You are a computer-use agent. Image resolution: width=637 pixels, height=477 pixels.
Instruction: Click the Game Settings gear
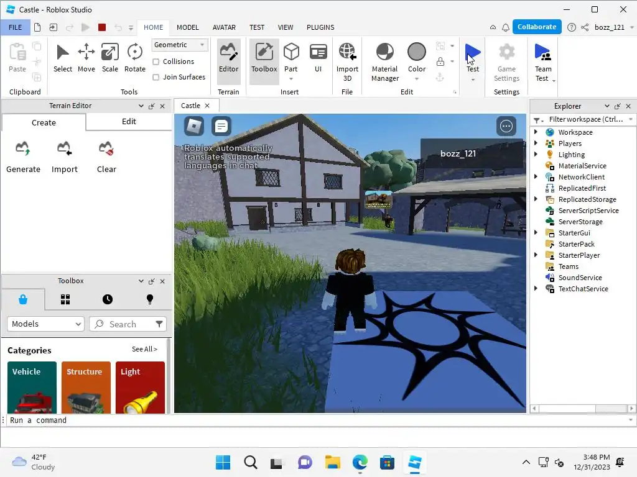click(x=506, y=61)
